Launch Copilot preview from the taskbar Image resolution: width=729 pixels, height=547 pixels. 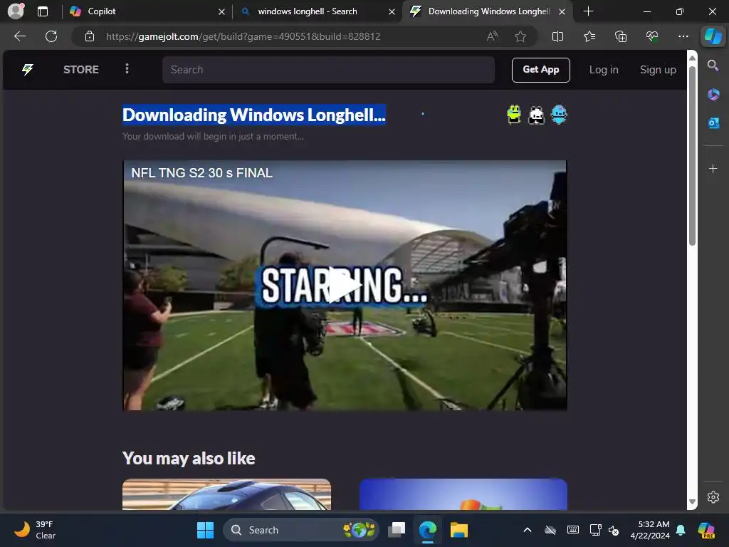[706, 530]
